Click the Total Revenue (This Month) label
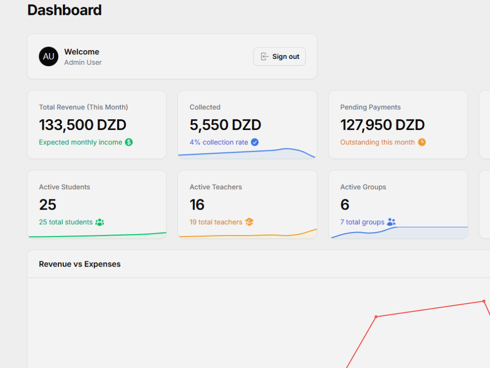This screenshot has width=490, height=368. pyautogui.click(x=83, y=107)
